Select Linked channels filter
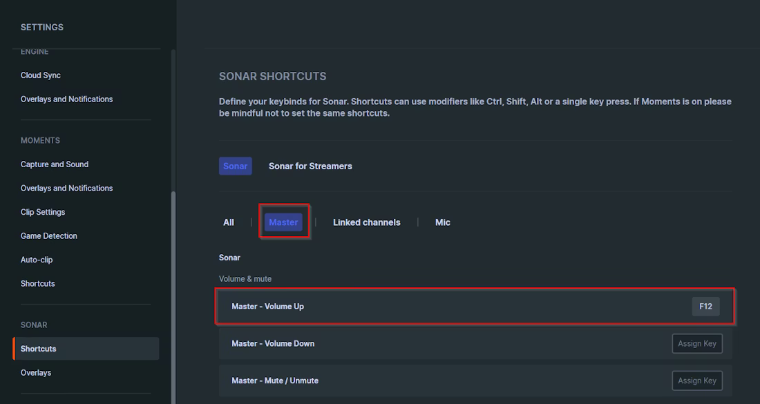 click(366, 222)
